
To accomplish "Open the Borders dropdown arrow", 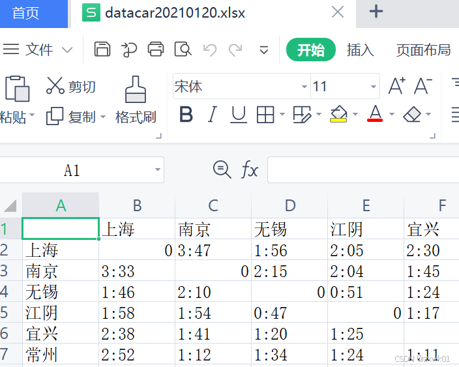I will 282,114.
